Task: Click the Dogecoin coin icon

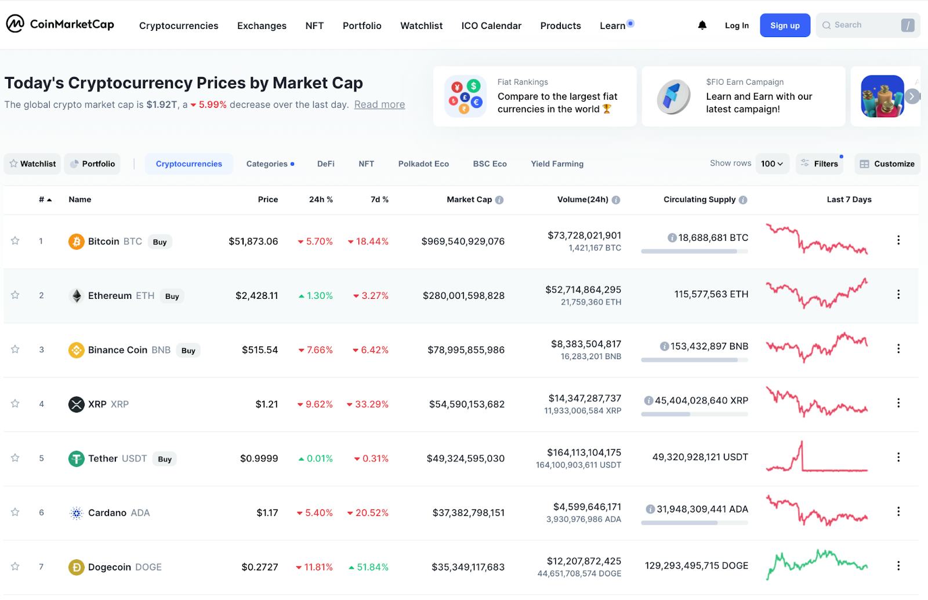Action: coord(76,567)
